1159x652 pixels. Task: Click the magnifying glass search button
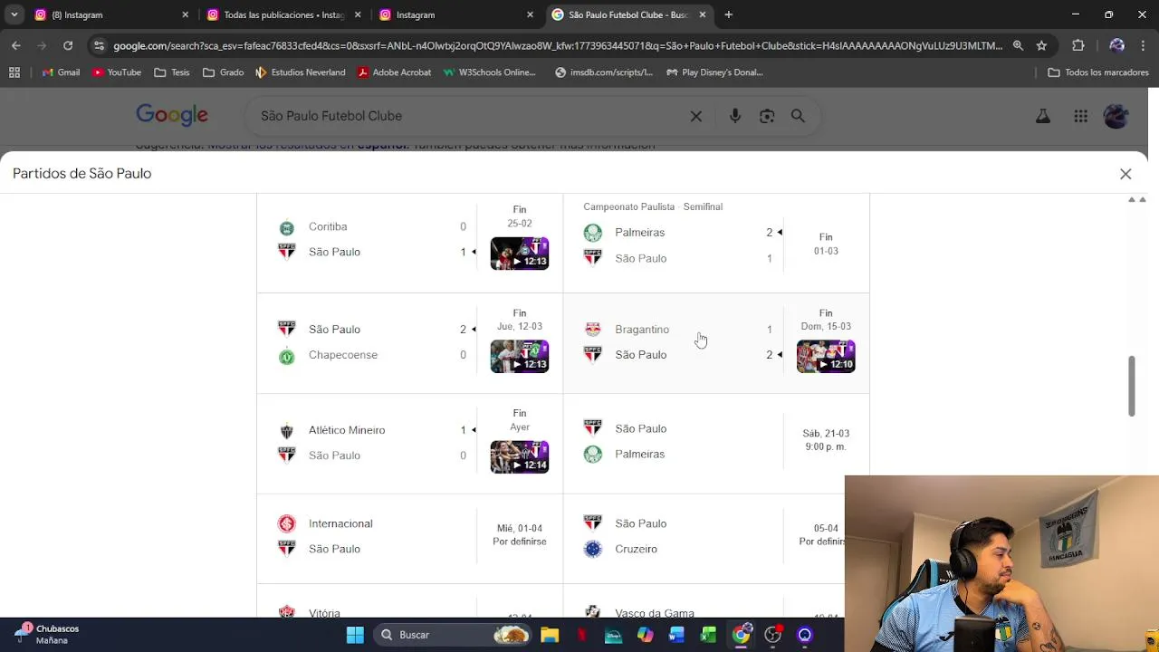(x=798, y=116)
